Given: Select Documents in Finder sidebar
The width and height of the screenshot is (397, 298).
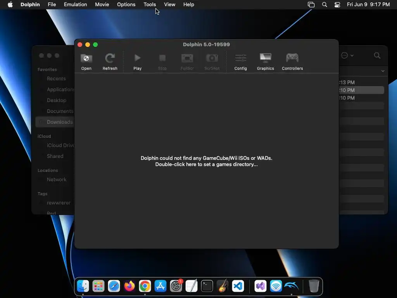Looking at the screenshot, I should click(60, 111).
